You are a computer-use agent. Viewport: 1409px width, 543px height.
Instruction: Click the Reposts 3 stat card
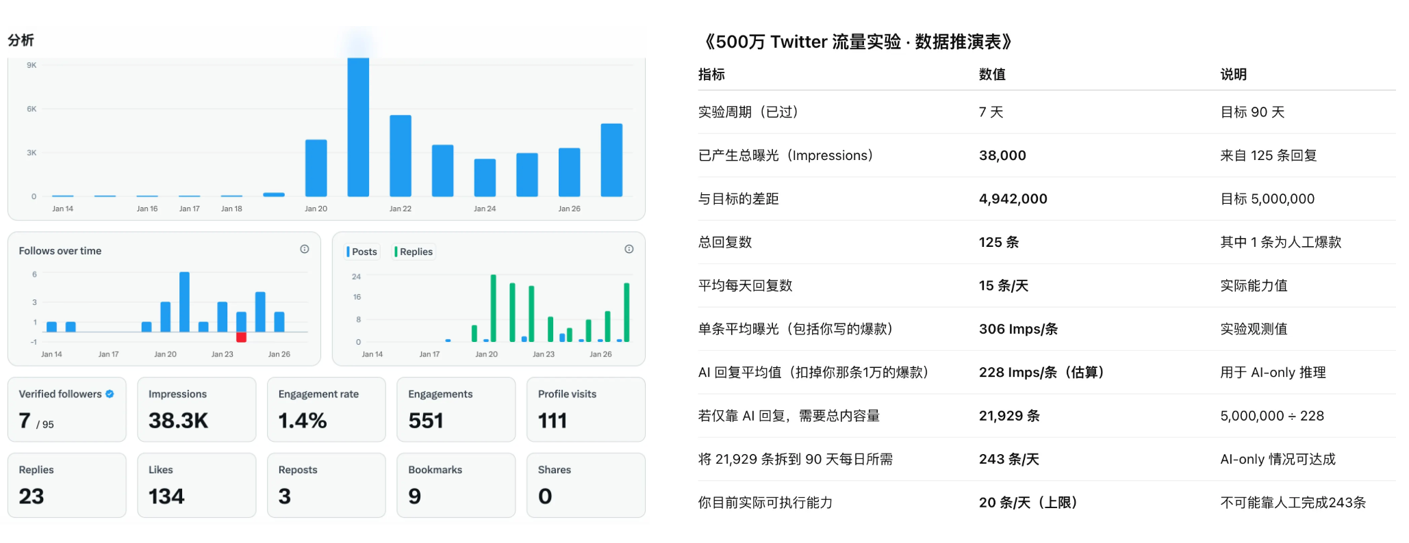pos(326,485)
